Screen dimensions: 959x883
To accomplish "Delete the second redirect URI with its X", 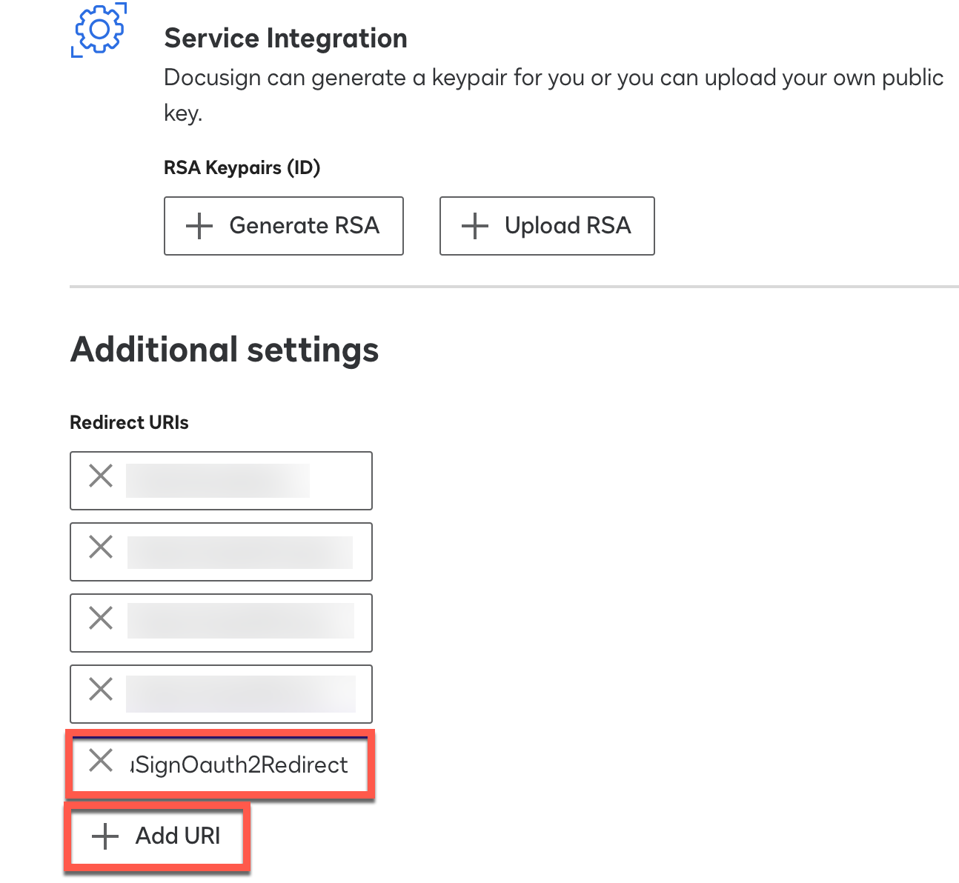I will pyautogui.click(x=101, y=547).
